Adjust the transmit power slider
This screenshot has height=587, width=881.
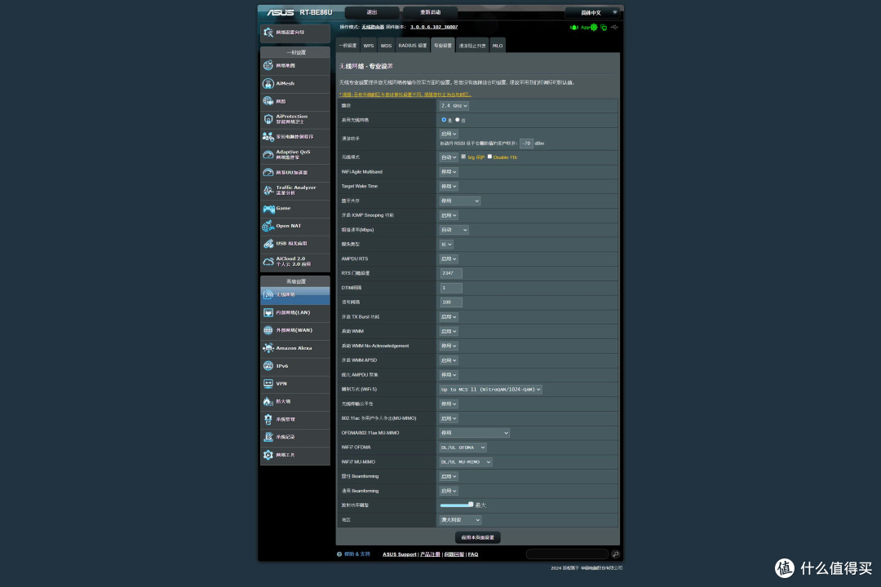point(456,505)
